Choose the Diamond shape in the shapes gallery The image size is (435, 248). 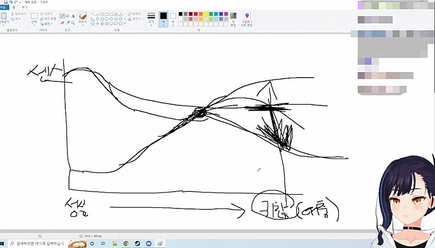coord(97,19)
